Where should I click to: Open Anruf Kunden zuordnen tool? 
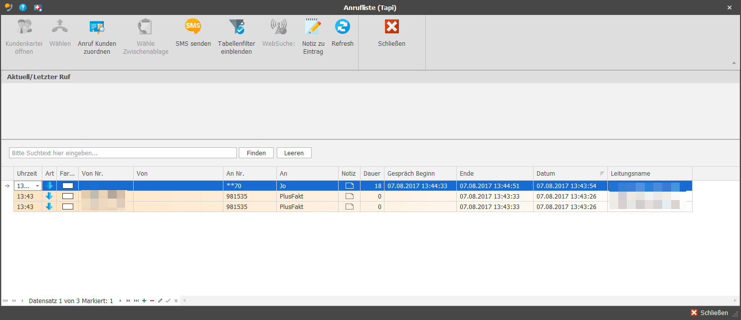tap(97, 37)
